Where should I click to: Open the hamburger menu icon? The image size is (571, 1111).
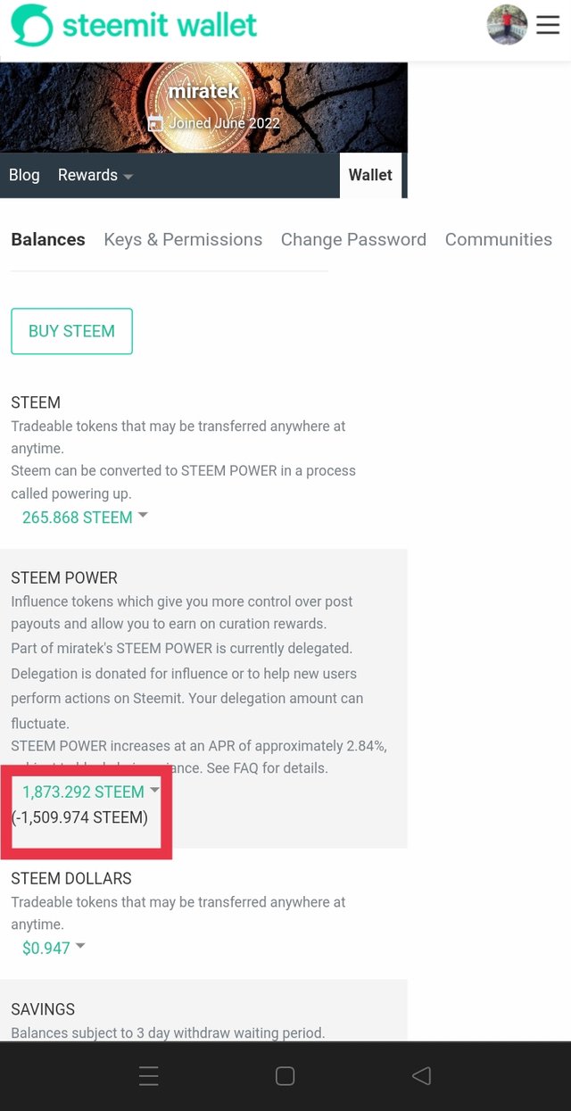pyautogui.click(x=548, y=24)
